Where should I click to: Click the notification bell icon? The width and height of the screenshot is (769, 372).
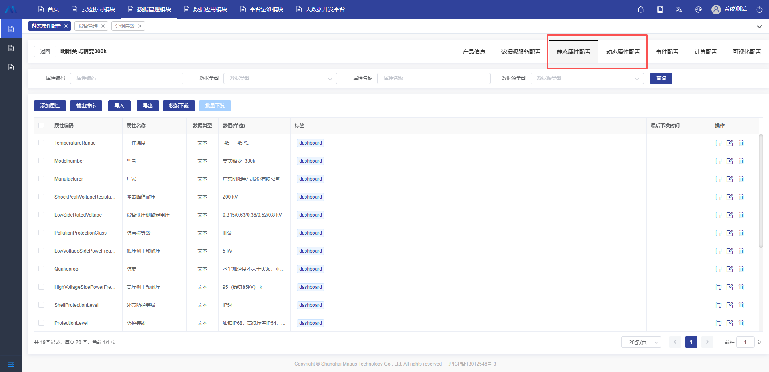[x=641, y=10]
